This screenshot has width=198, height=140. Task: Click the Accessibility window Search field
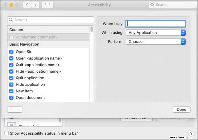pos(173,5)
